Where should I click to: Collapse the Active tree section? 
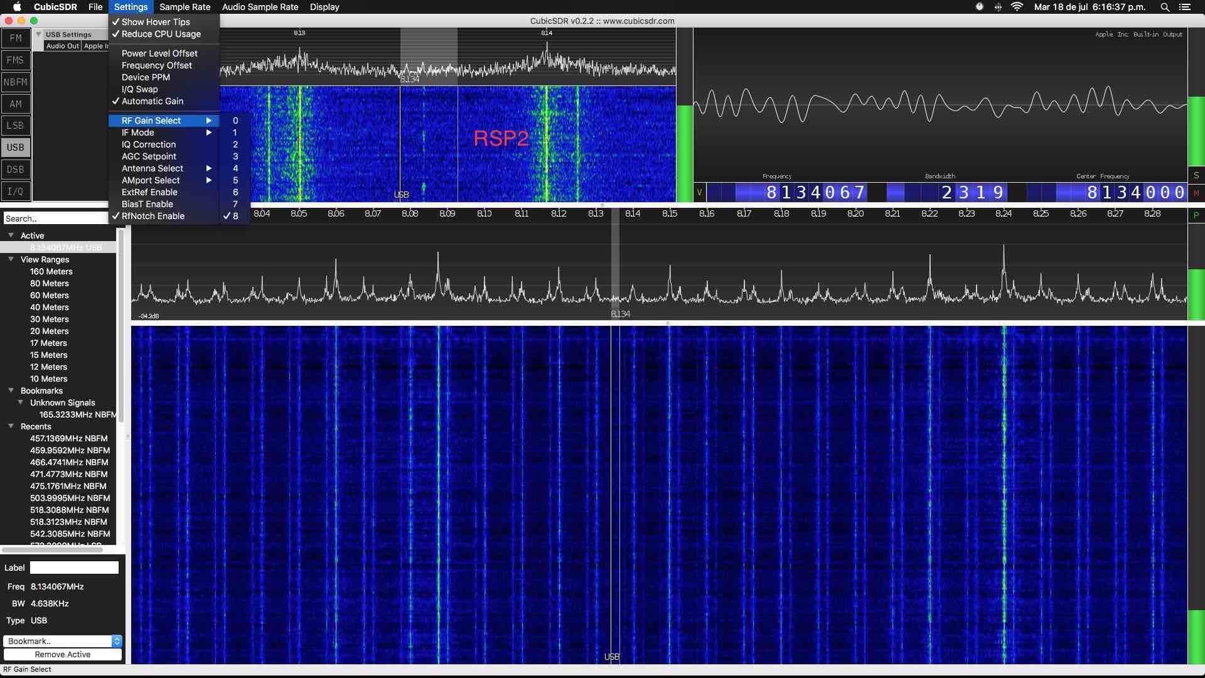tap(11, 235)
